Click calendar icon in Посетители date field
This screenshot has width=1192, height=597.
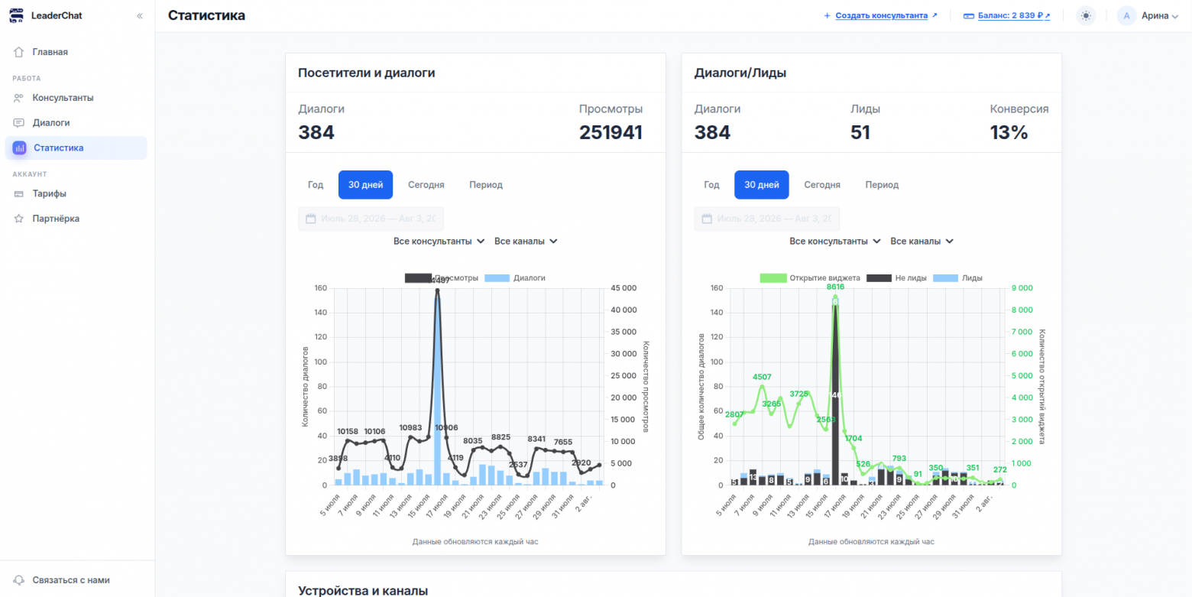coord(311,219)
